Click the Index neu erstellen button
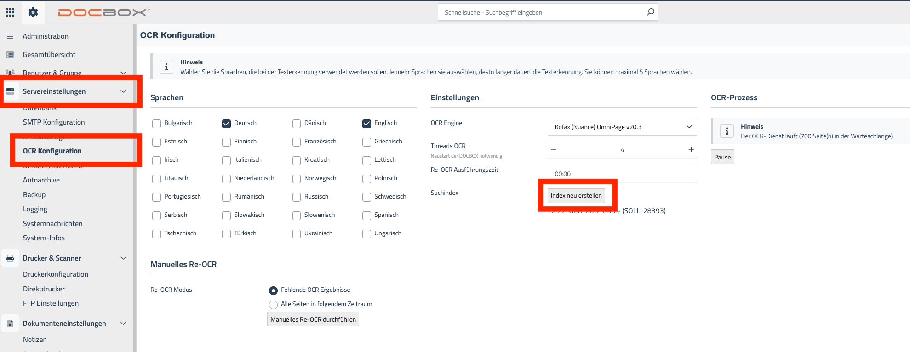 (x=576, y=195)
